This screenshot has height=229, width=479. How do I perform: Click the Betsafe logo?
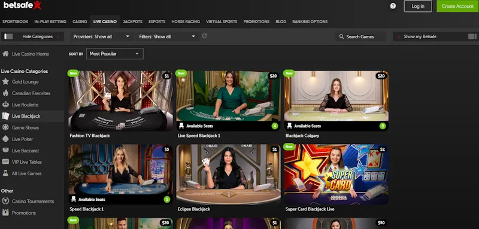click(x=22, y=5)
